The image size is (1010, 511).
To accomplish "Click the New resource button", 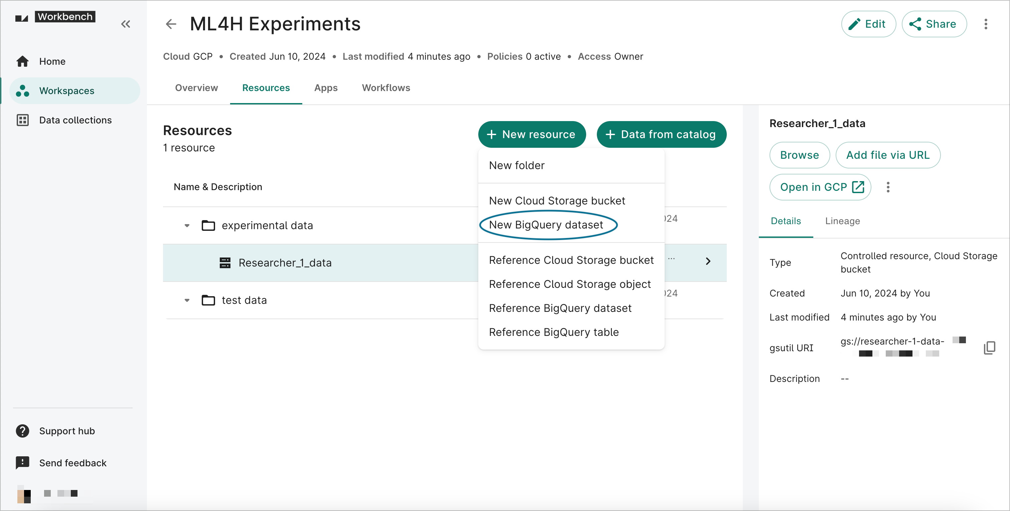I will coord(532,134).
